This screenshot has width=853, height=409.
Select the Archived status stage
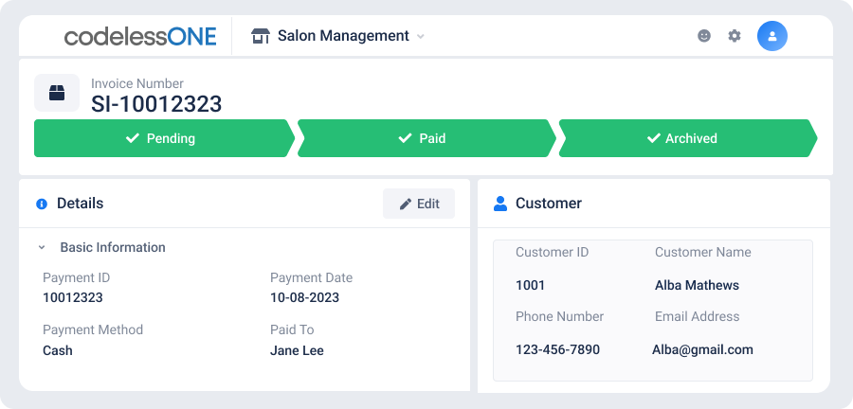point(688,138)
